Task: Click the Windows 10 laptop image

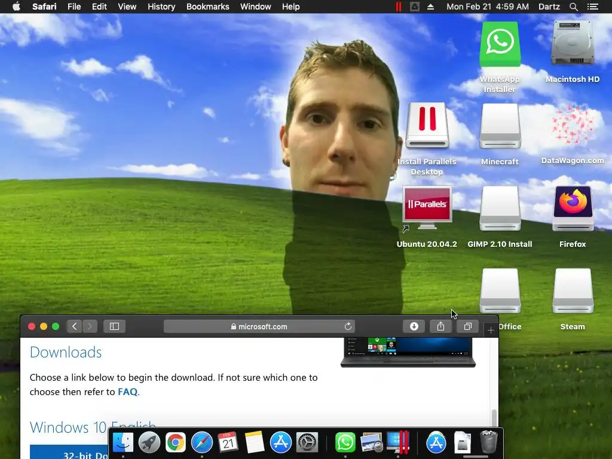Action: [408, 353]
